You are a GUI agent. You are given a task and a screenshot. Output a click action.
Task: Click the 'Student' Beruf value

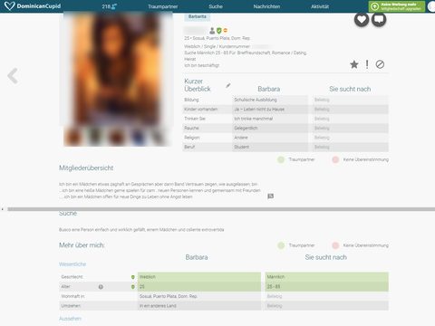[x=242, y=147]
